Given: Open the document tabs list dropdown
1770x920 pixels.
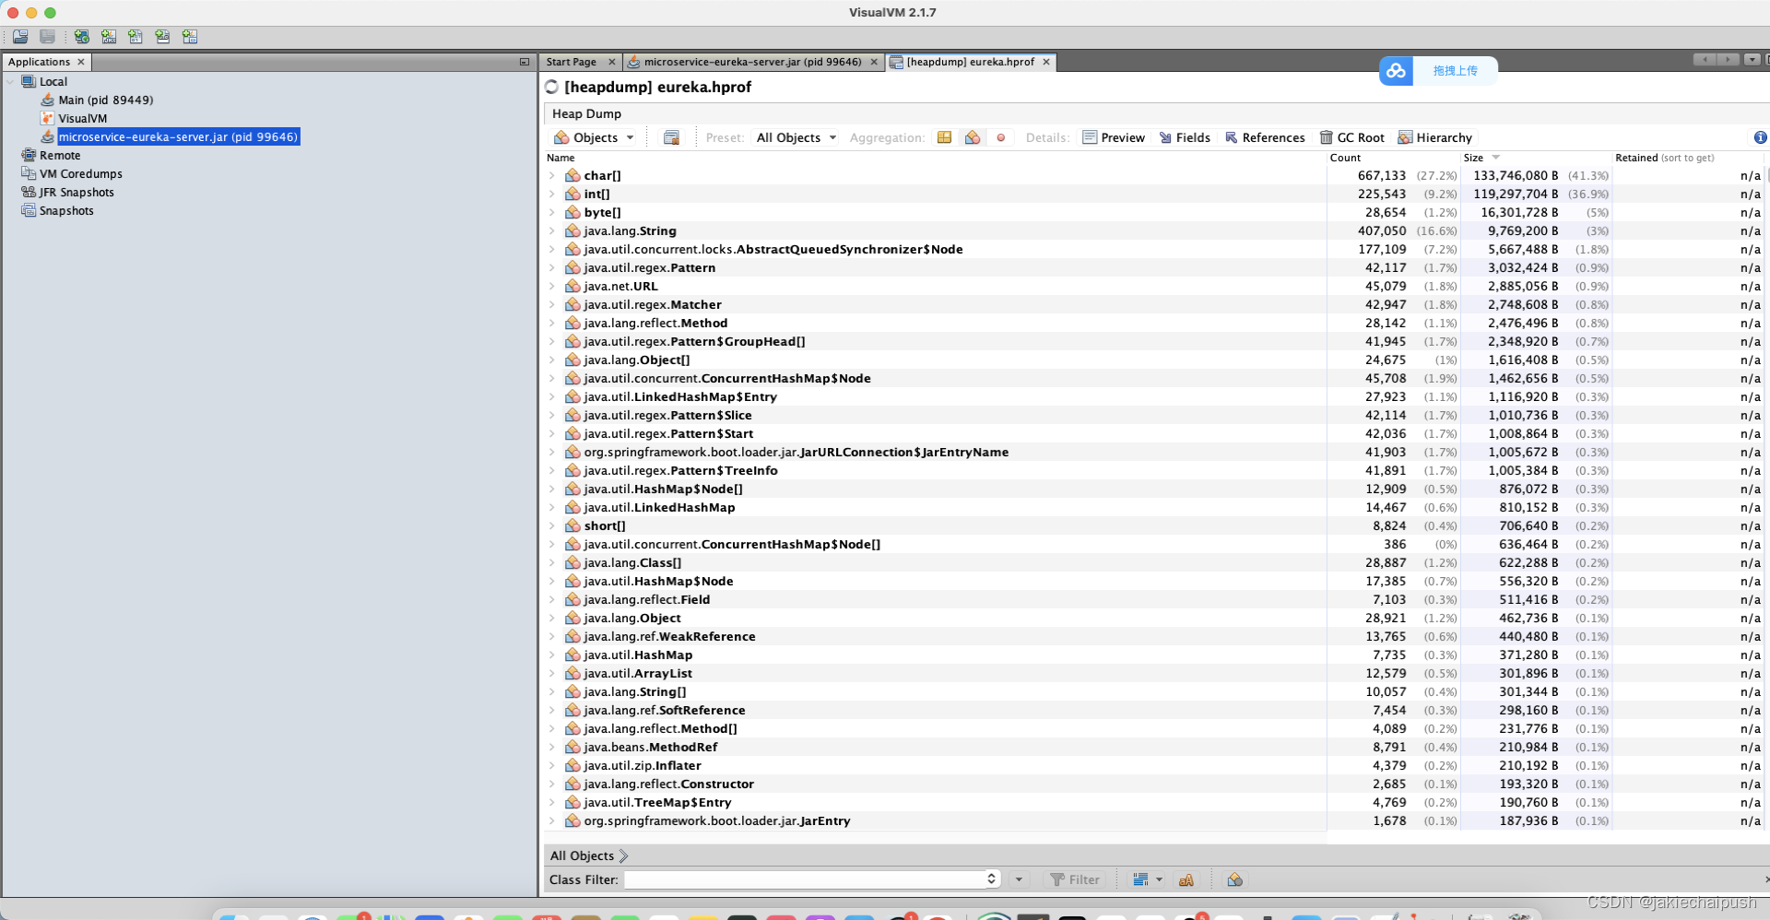Looking at the screenshot, I should click(x=1752, y=60).
